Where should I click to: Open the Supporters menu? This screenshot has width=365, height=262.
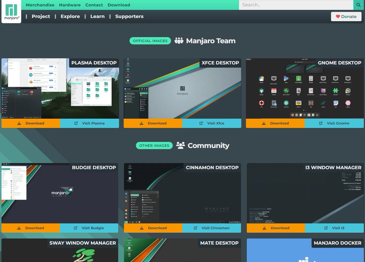[x=129, y=16]
